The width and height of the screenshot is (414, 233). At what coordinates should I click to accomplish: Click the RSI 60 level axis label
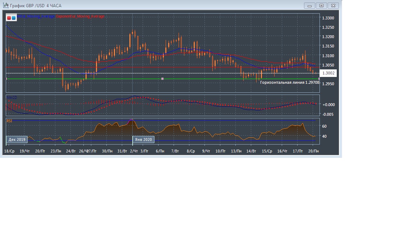tap(324, 126)
